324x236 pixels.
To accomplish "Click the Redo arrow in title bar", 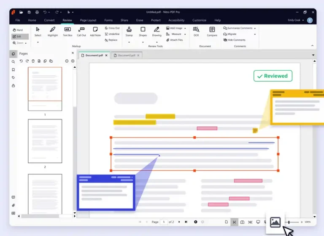I will tap(57, 12).
